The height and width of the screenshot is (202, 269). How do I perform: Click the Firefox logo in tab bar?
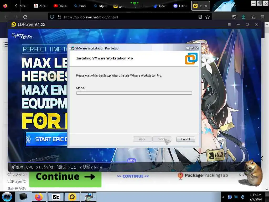pyautogui.click(x=5, y=6)
